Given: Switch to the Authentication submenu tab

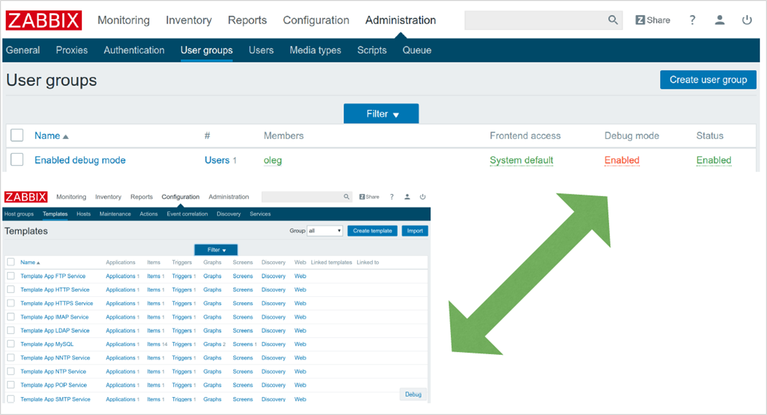Looking at the screenshot, I should [x=134, y=50].
